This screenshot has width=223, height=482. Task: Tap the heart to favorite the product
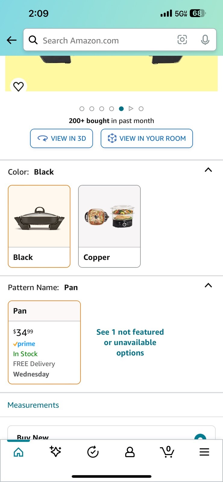[18, 86]
